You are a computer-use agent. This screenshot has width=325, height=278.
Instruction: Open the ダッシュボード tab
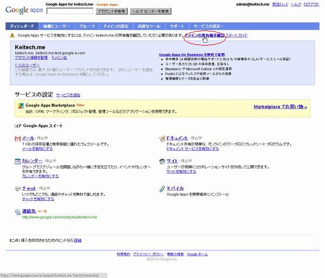pos(22,26)
